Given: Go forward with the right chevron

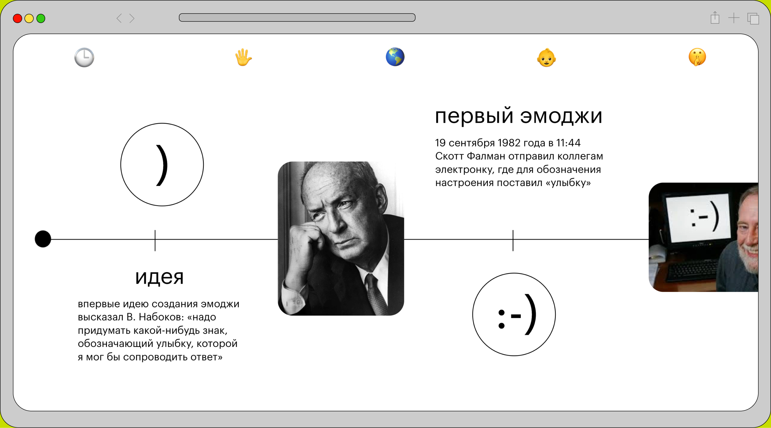Looking at the screenshot, I should (x=132, y=18).
